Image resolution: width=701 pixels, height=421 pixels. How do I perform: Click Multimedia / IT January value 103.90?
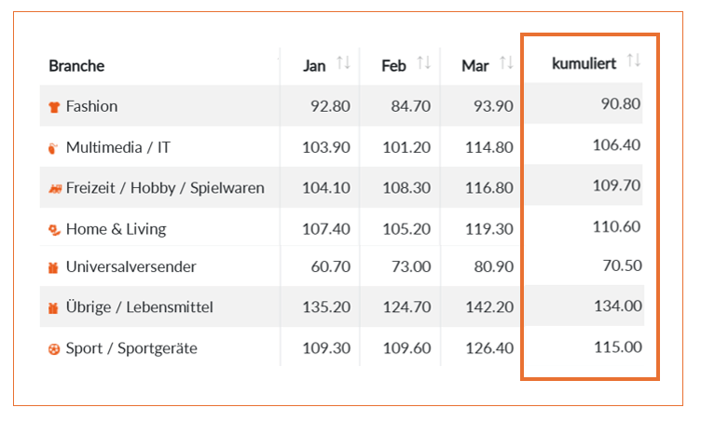326,147
